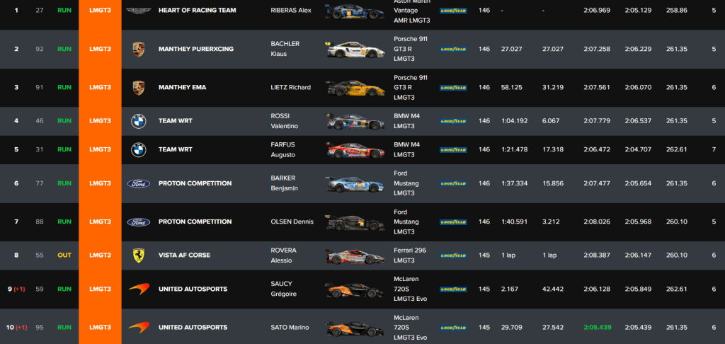
Task: Open the Heart of Racing Aston Martin car image
Action: [355, 11]
